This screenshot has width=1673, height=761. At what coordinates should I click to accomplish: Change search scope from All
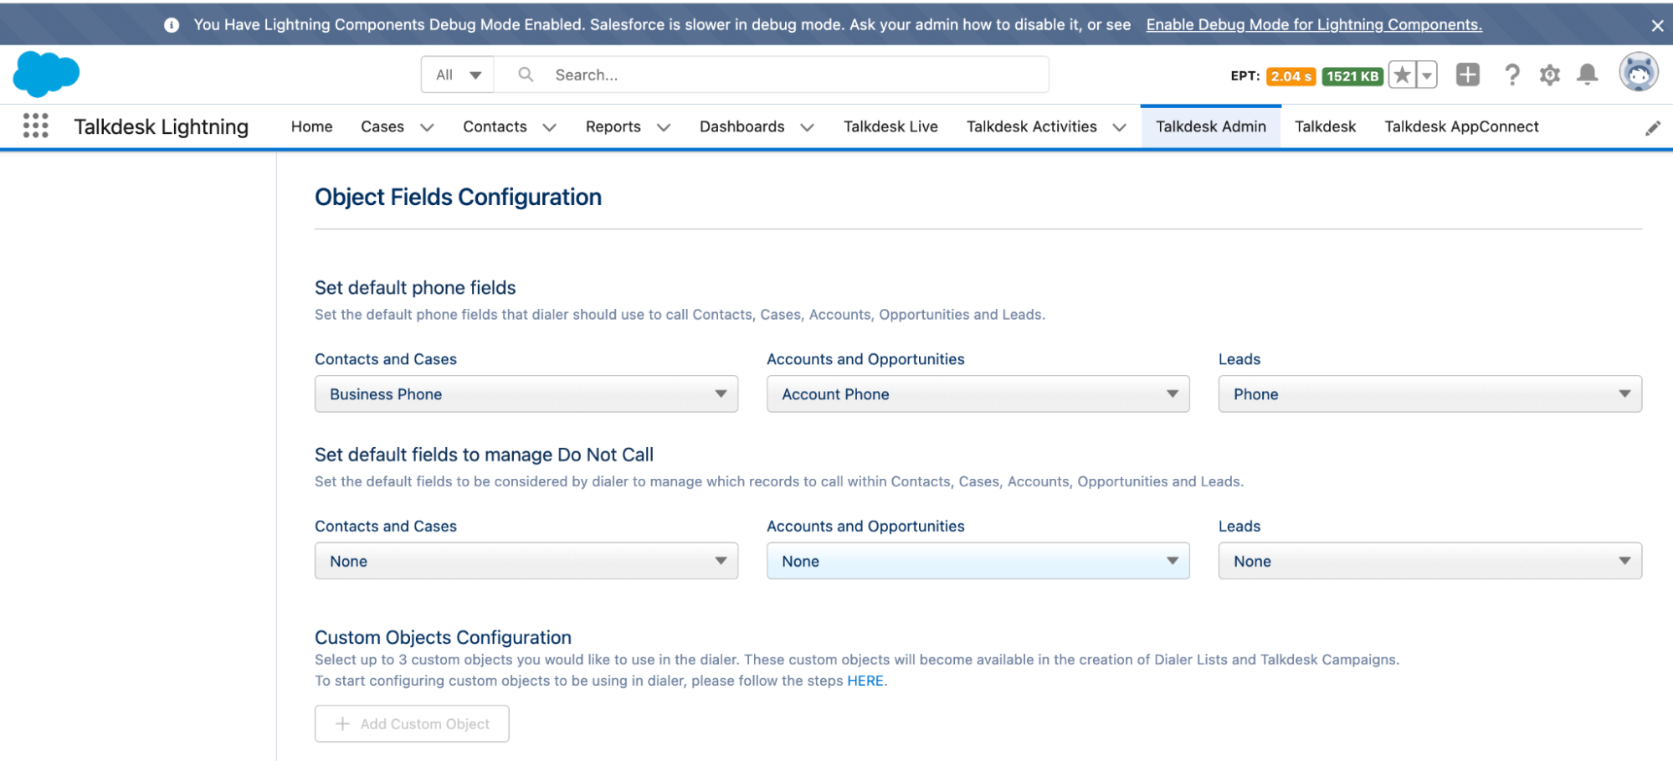457,75
